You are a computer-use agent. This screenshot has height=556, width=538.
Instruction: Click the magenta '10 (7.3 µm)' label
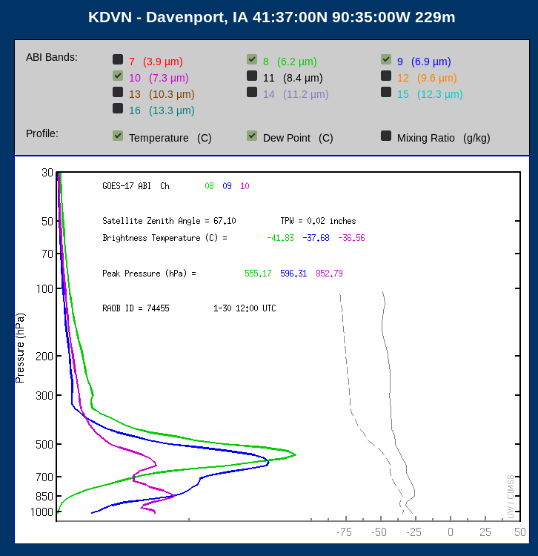pyautogui.click(x=159, y=78)
